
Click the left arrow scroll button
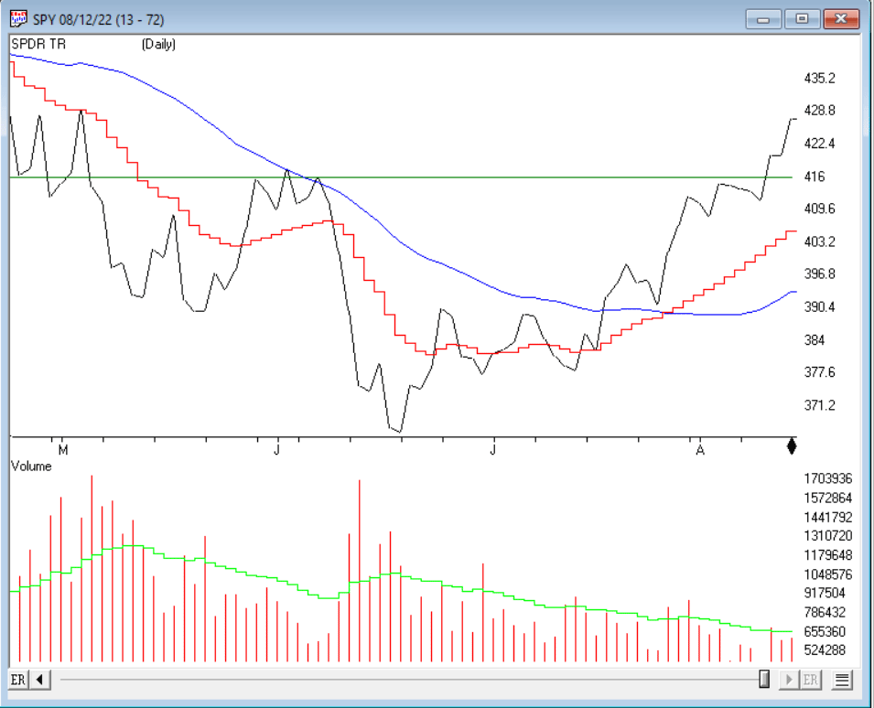tap(39, 680)
